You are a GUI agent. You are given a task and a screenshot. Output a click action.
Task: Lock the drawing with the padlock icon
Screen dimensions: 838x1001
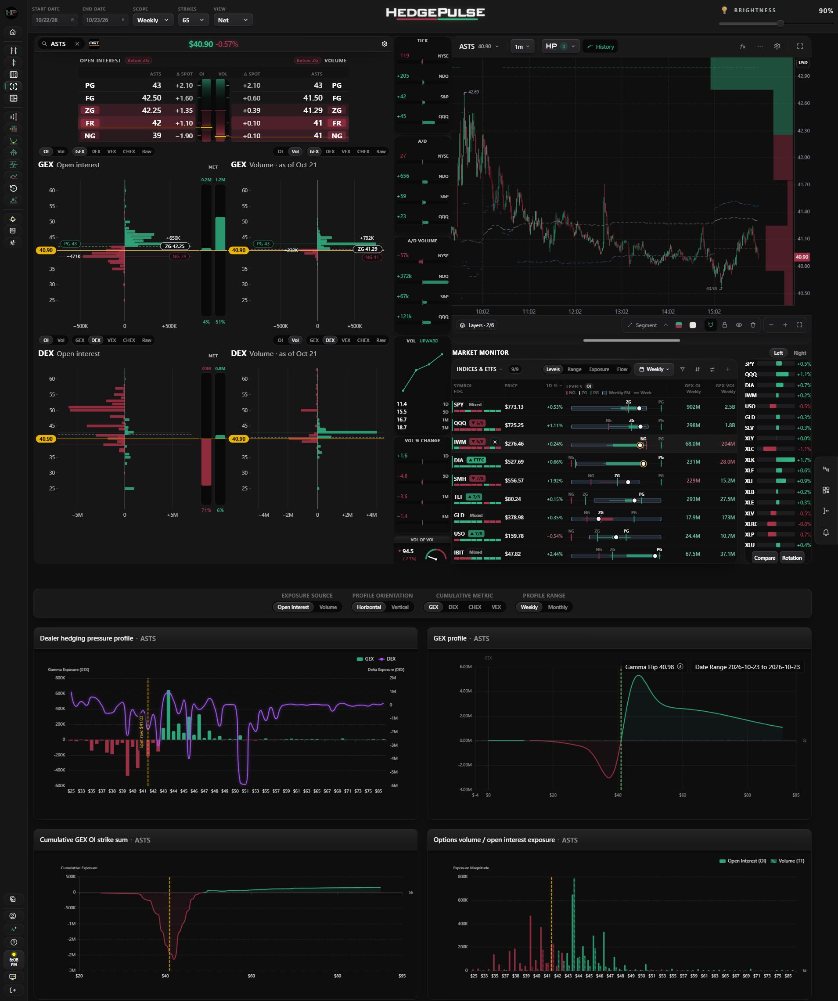pos(725,325)
